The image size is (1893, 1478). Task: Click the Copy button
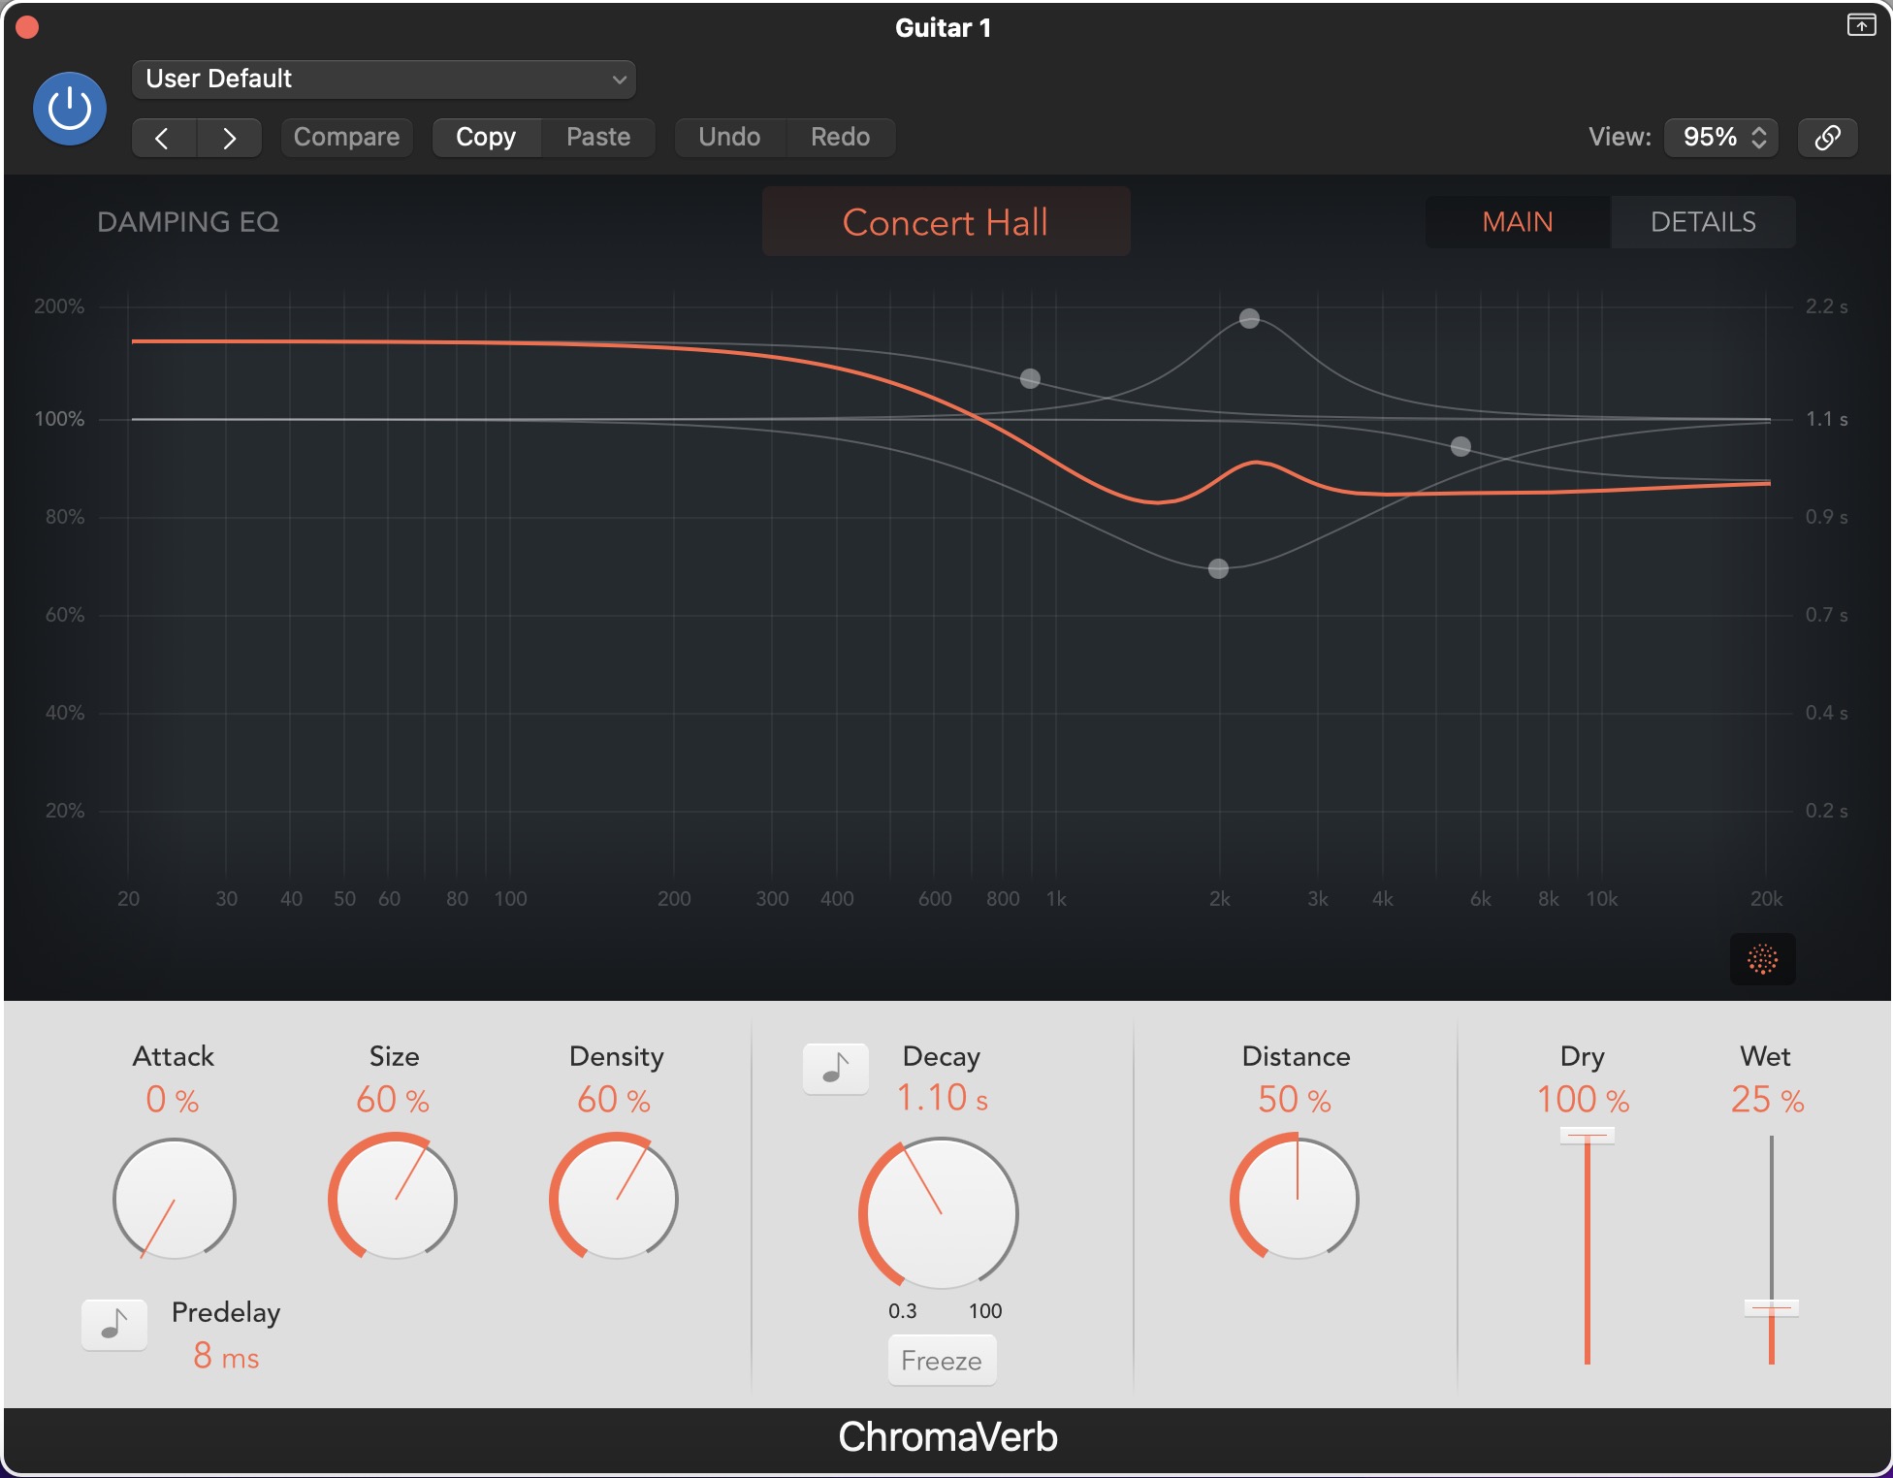click(x=486, y=137)
